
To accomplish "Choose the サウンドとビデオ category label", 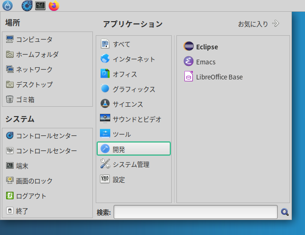I will (137, 119).
